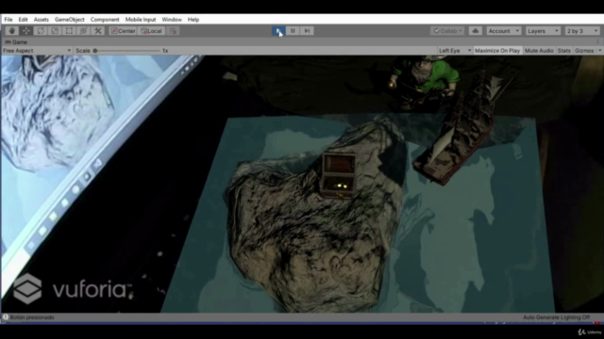604x339 pixels.
Task: Select the Game tab
Action: tap(16, 41)
